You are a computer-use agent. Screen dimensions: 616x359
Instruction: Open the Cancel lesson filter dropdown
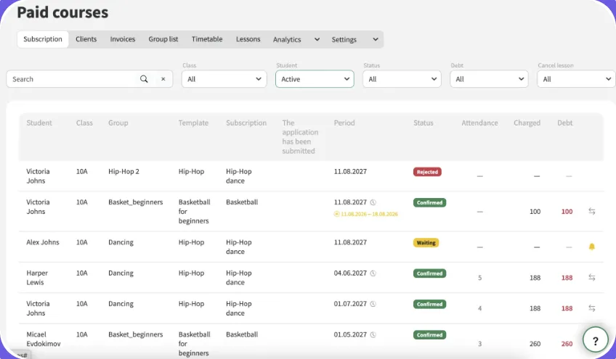[x=576, y=79]
